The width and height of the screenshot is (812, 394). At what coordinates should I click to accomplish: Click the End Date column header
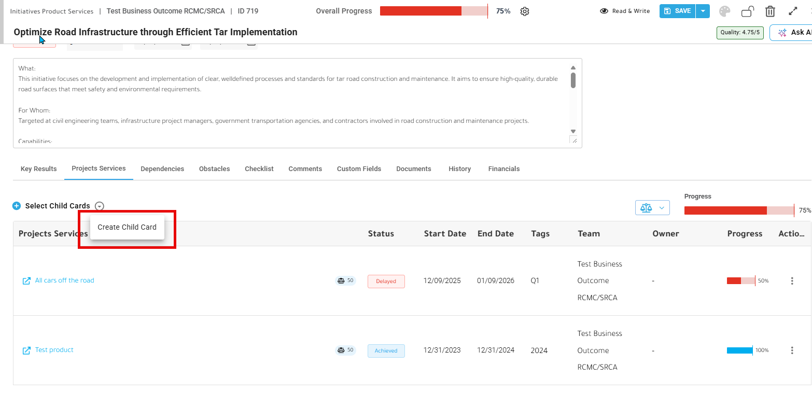pos(496,234)
